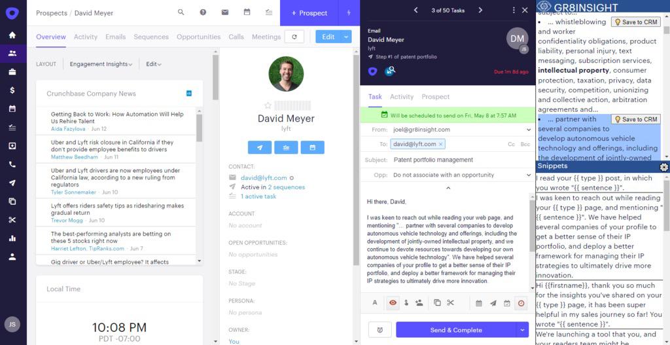Open the From address dropdown
Image resolution: width=670 pixels, height=345 pixels.
529,130
